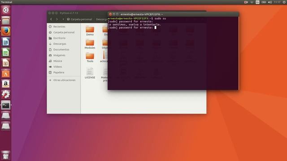Open Ubuntu Software from the dock
Image resolution: width=287 pixels, height=161 pixels.
tap(6, 73)
